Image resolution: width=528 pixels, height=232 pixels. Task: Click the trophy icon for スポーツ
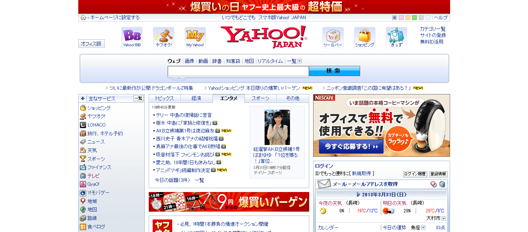[x=83, y=159]
